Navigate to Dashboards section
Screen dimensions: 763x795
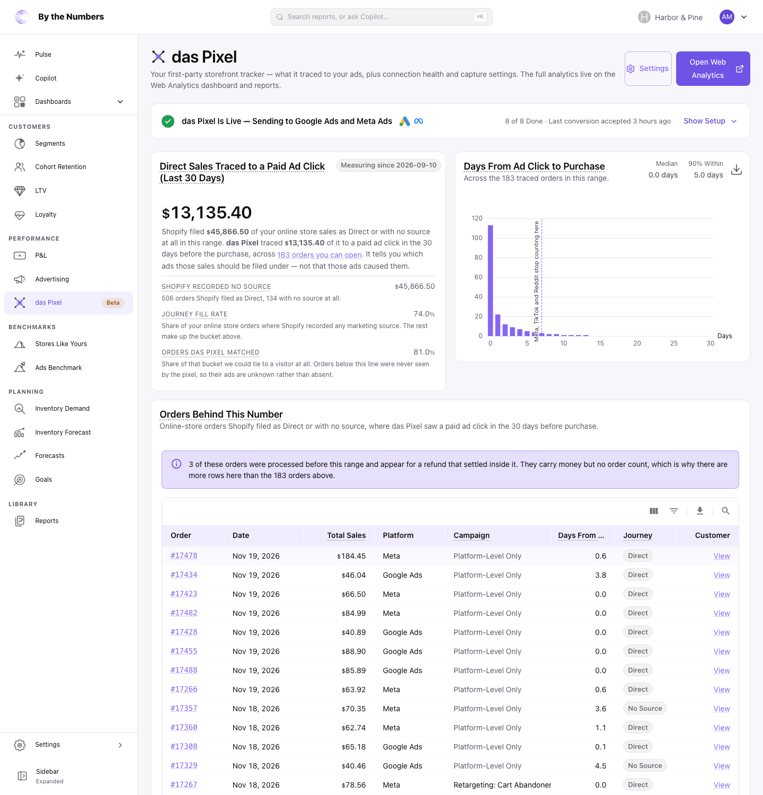click(69, 102)
